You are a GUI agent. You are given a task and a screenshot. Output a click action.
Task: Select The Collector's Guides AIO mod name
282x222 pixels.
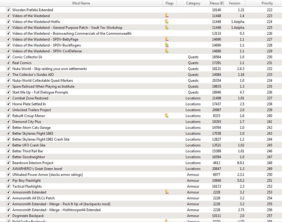[33, 75]
